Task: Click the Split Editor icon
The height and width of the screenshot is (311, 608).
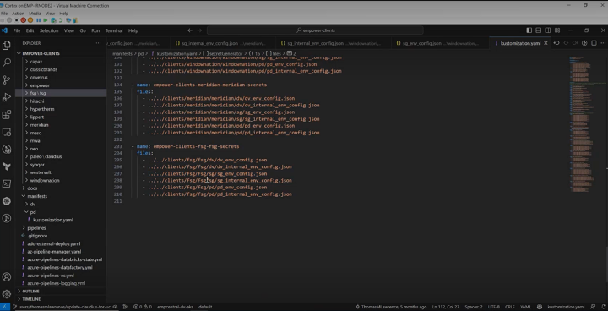Action: (x=594, y=43)
